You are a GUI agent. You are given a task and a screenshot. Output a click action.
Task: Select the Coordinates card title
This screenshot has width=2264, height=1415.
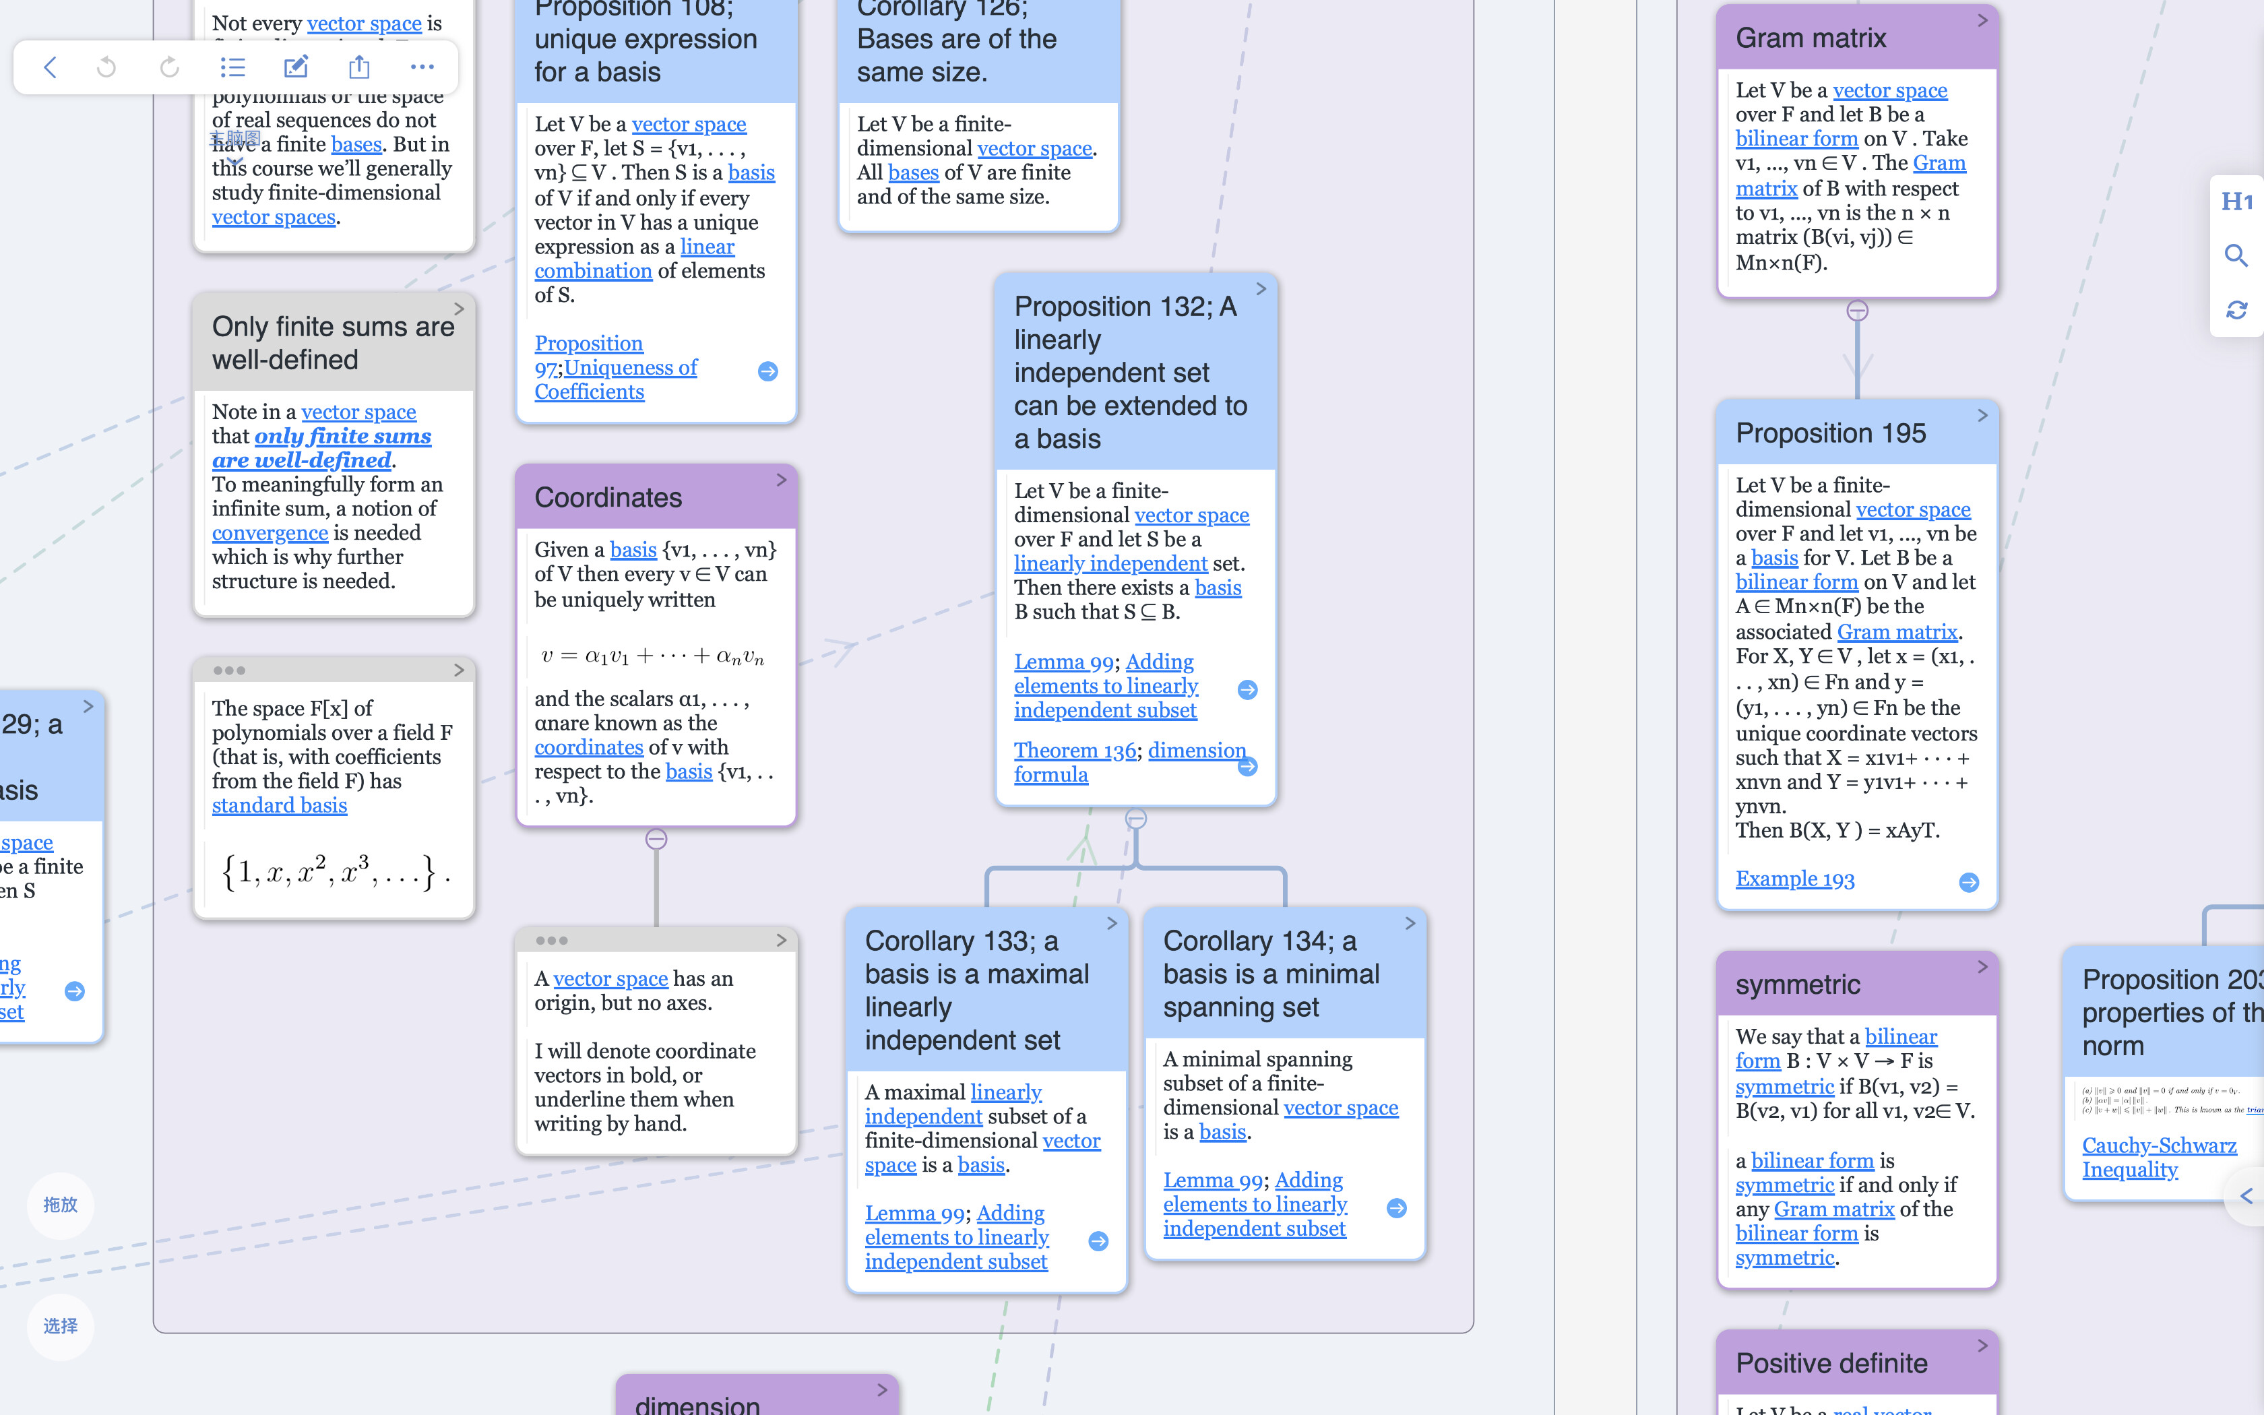click(608, 498)
